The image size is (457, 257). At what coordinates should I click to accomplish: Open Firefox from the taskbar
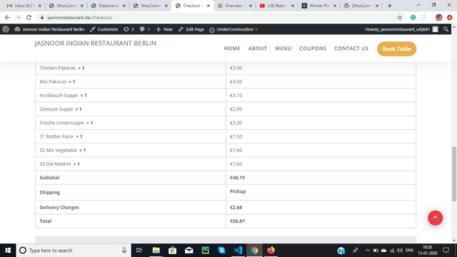click(x=271, y=251)
